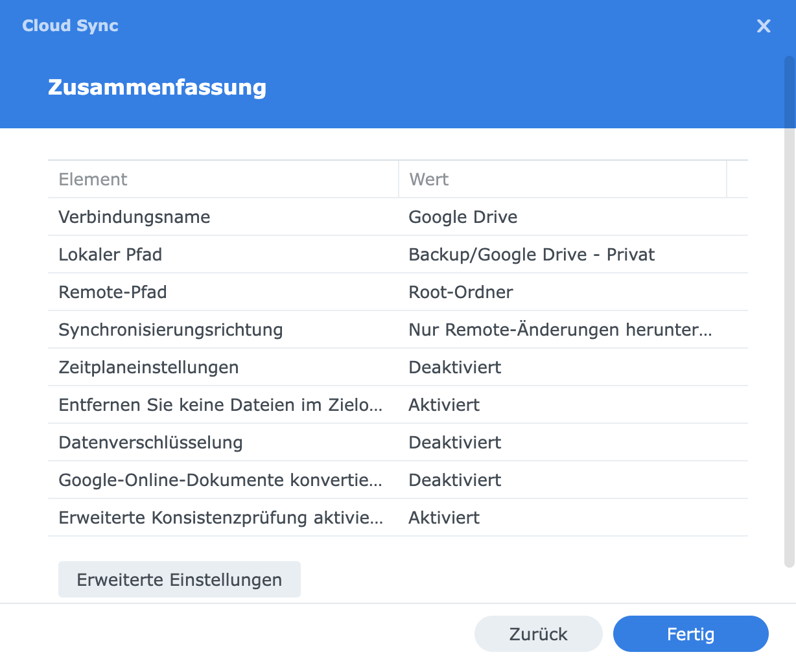Click the vertical scrollbar on the right

coord(789,311)
